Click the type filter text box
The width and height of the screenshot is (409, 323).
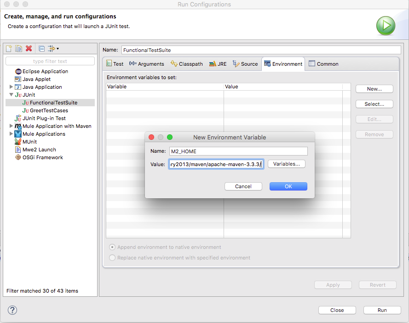tap(50, 61)
